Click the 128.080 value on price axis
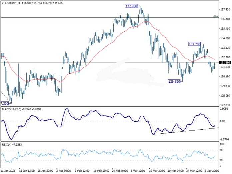This screenshot has width=232, height=174. click(225, 96)
